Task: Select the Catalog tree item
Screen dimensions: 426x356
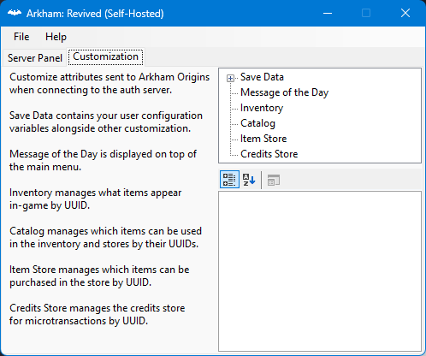Action: 257,123
